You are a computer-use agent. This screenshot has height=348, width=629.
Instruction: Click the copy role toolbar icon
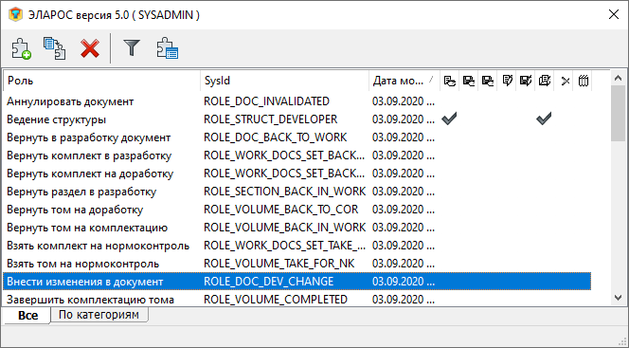(x=55, y=48)
